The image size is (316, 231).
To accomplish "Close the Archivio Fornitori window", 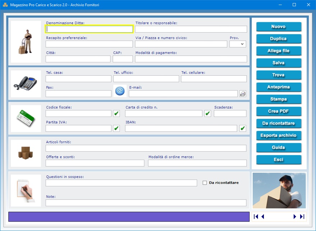I will click(x=308, y=5).
